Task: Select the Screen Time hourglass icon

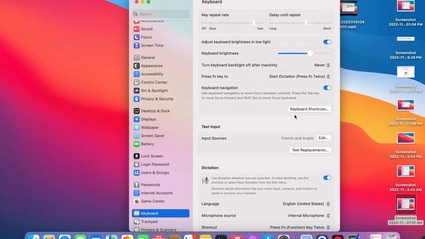Action: (137, 46)
